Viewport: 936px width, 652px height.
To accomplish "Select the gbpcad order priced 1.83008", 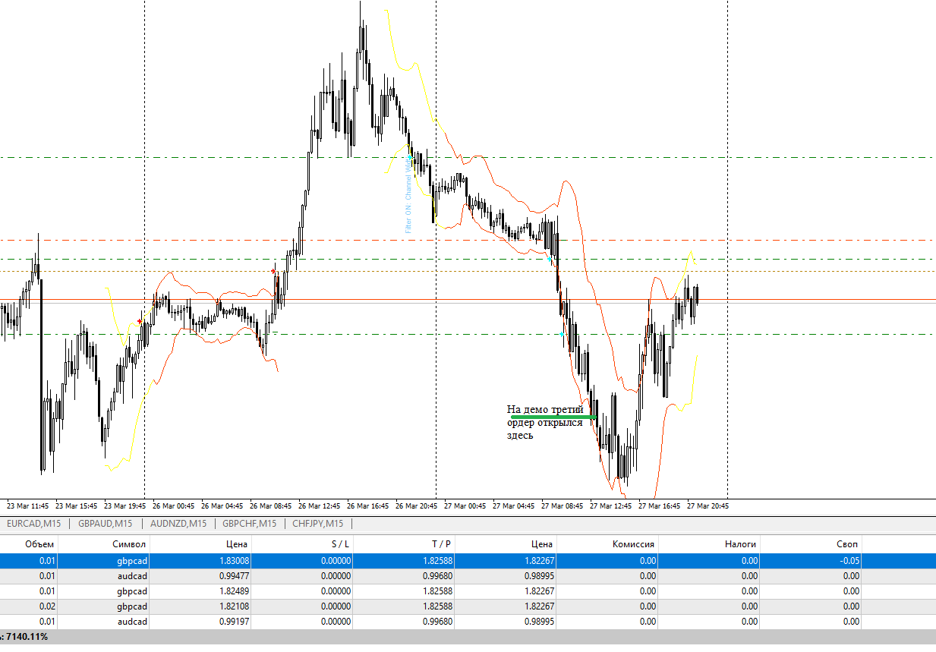I will click(468, 561).
